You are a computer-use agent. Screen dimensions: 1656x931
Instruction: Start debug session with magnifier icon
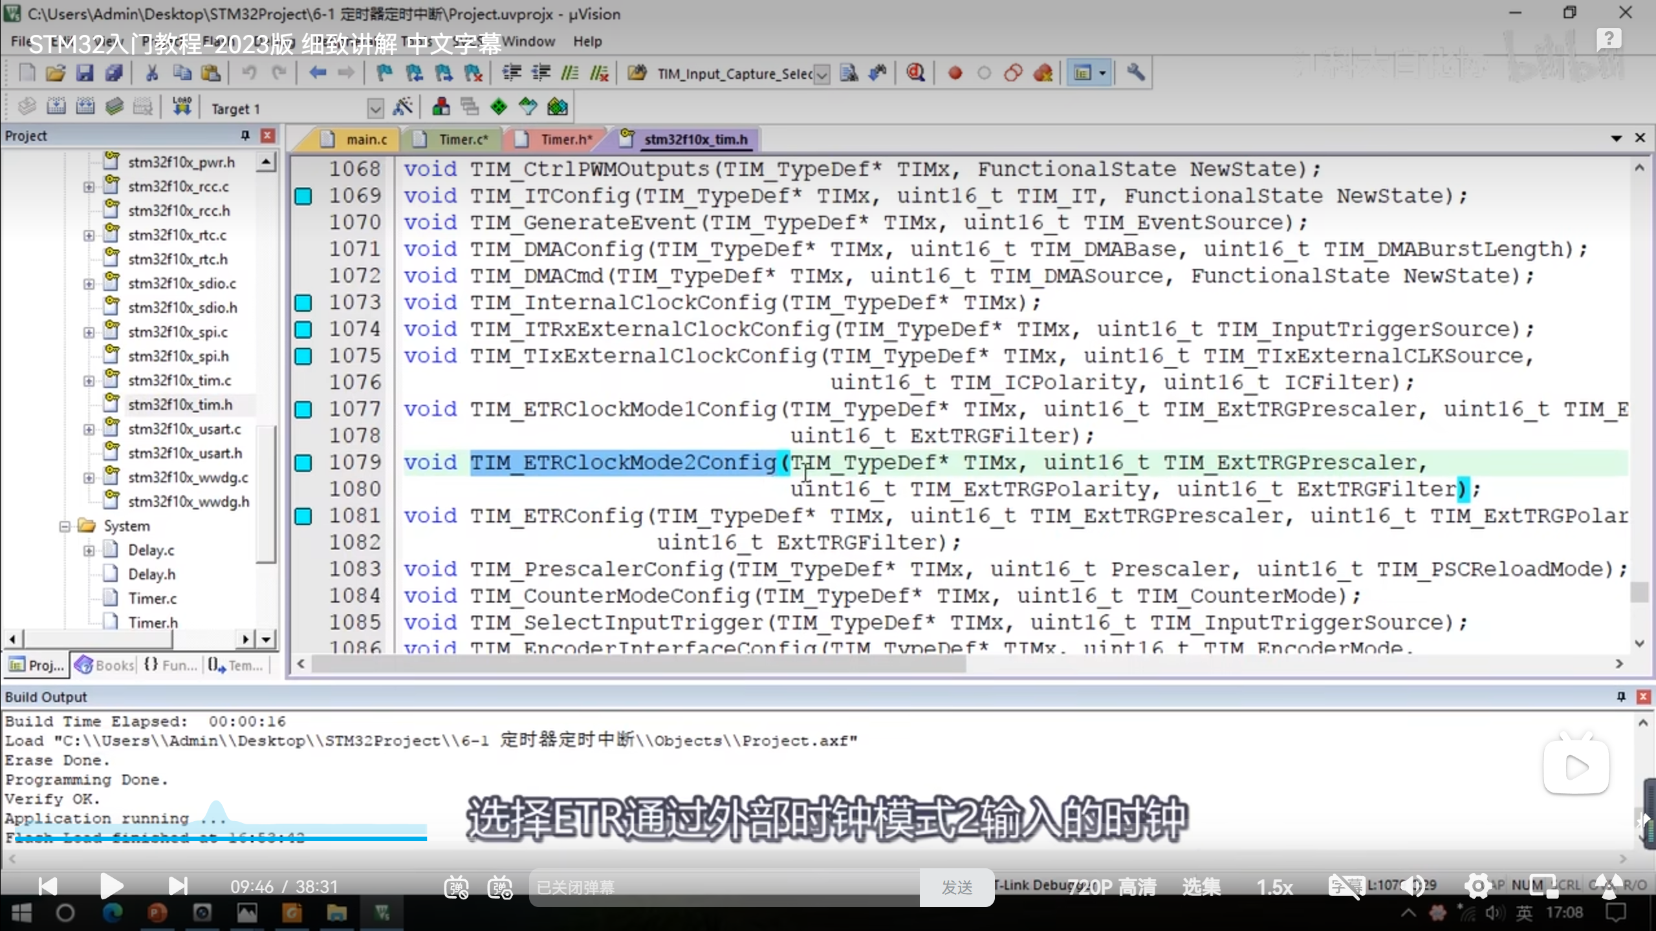click(915, 73)
